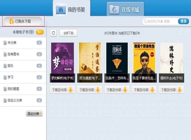191x140 pixels.
Task: Click 下载到书架 under 儒林外史
Action: click(x=171, y=90)
